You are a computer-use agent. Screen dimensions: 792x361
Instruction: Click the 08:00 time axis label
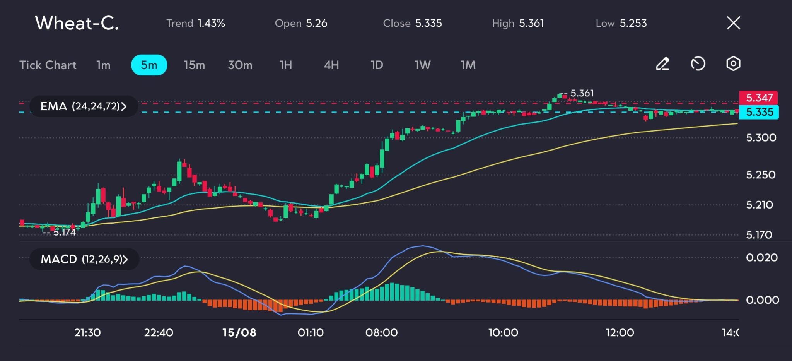pyautogui.click(x=382, y=333)
